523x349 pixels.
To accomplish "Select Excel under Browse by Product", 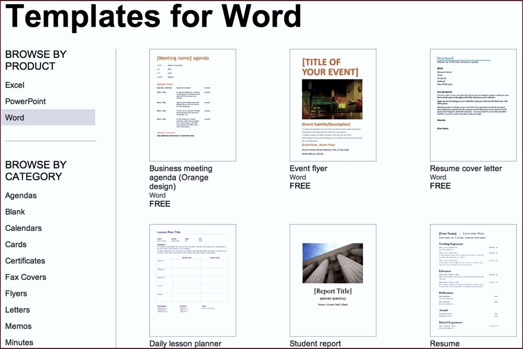I will click(15, 85).
